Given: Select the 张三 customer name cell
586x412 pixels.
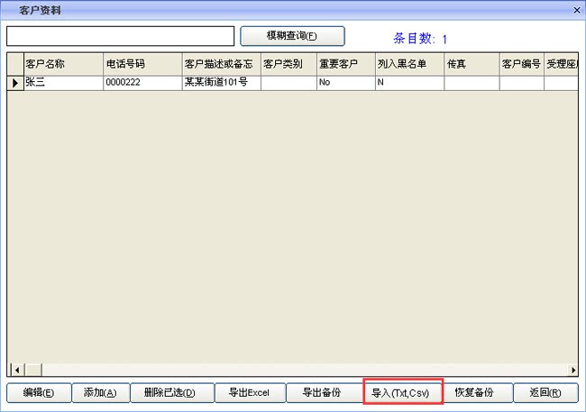Looking at the screenshot, I should (63, 83).
